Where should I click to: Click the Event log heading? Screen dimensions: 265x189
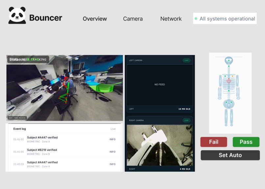pos(20,129)
